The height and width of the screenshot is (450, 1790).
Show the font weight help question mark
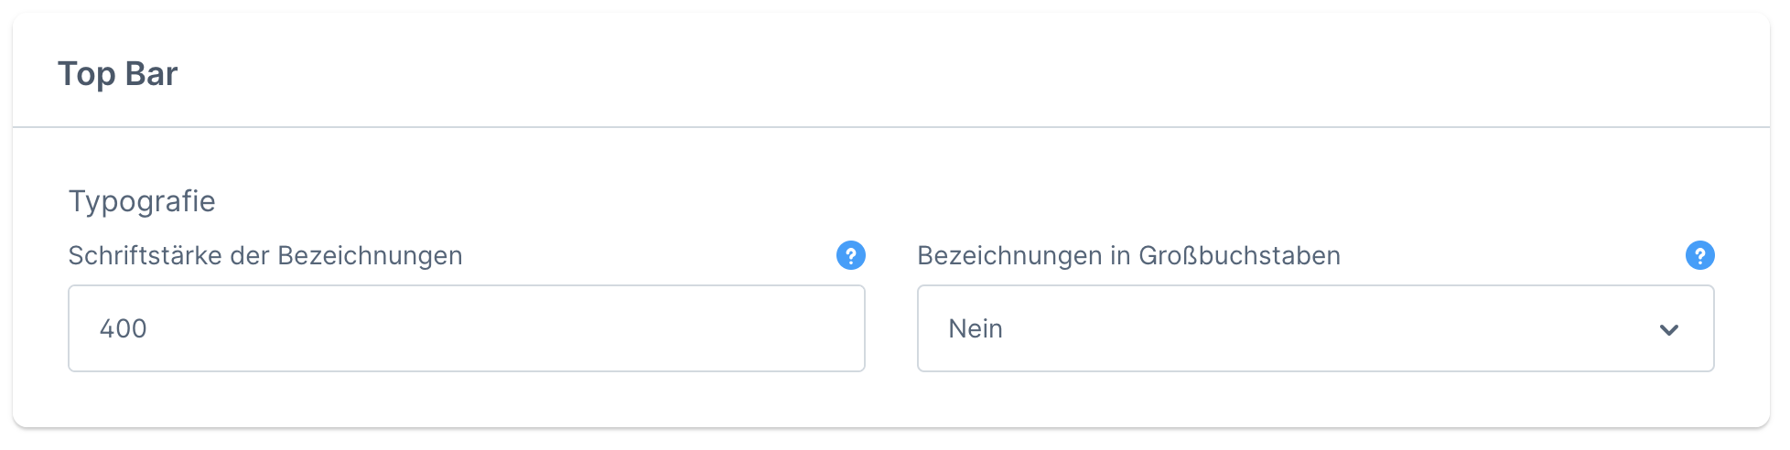point(850,255)
